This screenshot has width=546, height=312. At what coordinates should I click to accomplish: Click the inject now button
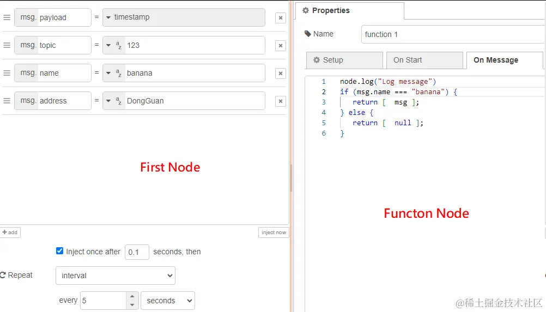[x=274, y=233]
